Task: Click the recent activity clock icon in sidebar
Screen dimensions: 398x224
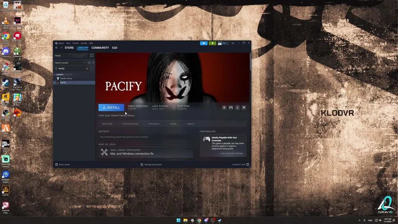Action: 89,63
